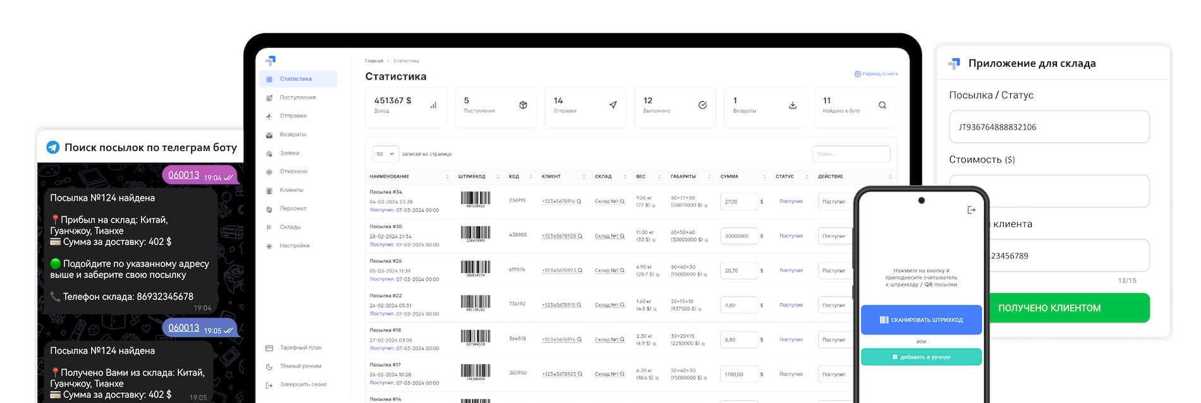1201x403 pixels.
Task: Click the box icon on Поступления card
Action: [523, 105]
